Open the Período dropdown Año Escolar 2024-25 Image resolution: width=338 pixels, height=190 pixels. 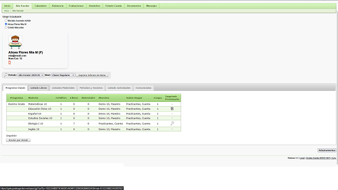pos(31,75)
